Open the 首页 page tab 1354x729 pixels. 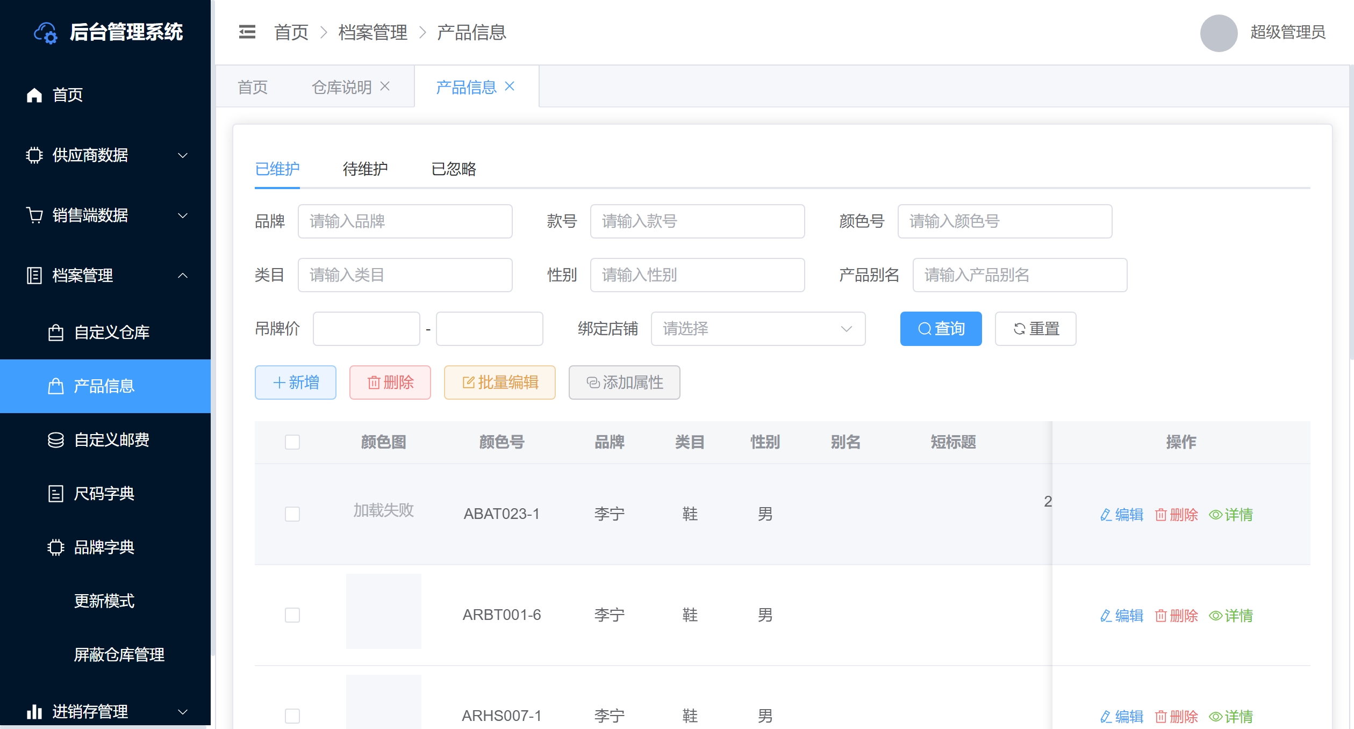[253, 87]
